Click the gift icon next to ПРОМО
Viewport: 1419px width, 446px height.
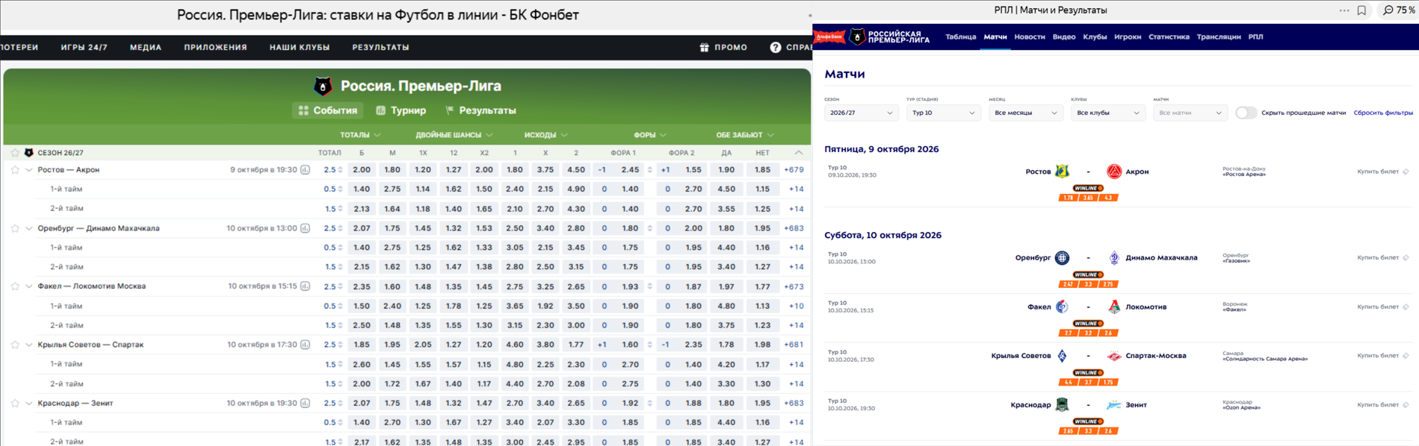(x=704, y=47)
